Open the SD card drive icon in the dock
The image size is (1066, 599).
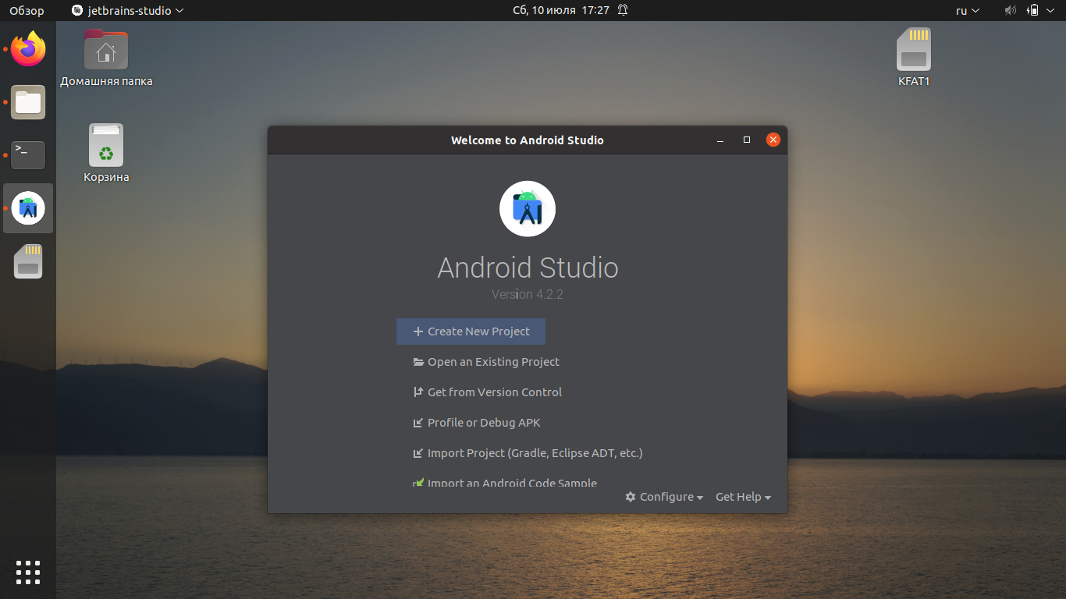[x=28, y=261]
